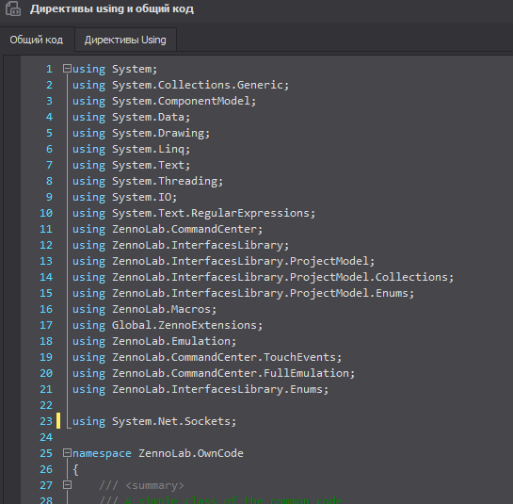Image resolution: width=513 pixels, height=504 pixels.
Task: Click 'using System.Net.Sockets;' line
Action: (x=154, y=421)
